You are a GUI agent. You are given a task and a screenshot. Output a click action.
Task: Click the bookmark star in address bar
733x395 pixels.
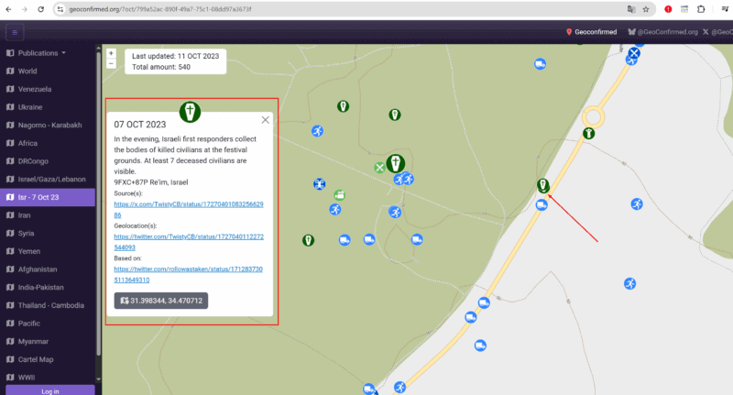646,9
